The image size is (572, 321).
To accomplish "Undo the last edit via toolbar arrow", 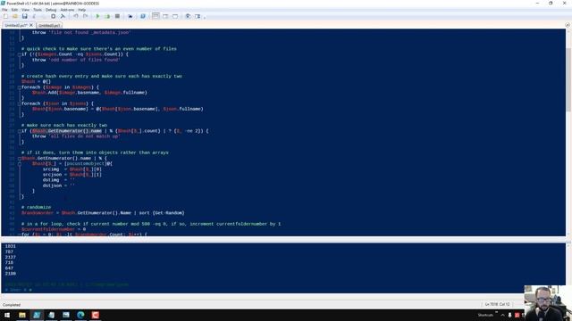I will point(75,16).
